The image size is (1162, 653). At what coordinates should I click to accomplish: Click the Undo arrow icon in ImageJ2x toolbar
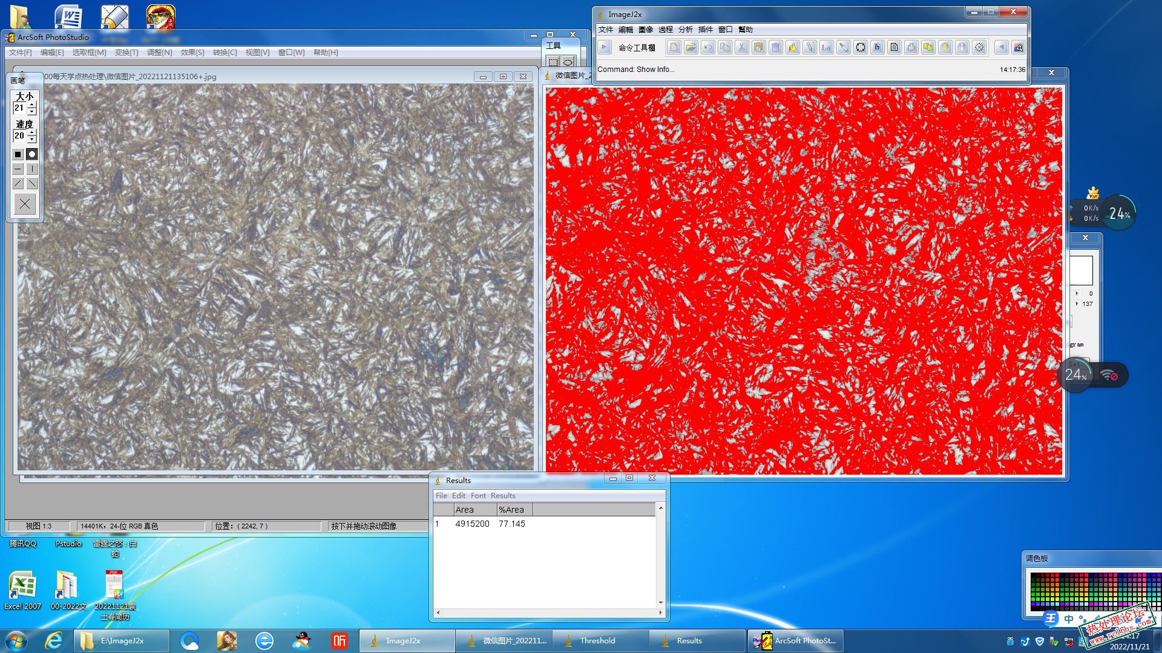[708, 47]
